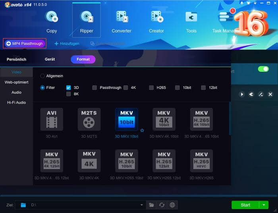Screen dimensions: 278x213
Task: Open the Task Manager queue icon
Action: (225, 17)
